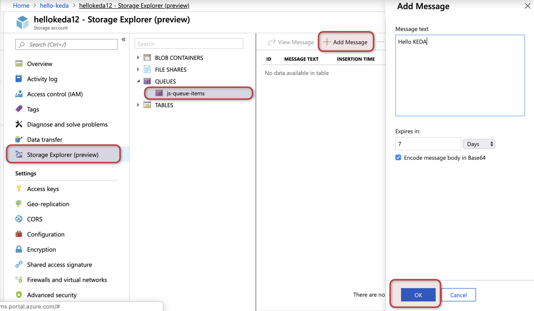The height and width of the screenshot is (311, 534).
Task: Close the Add Message panel
Action: 527,6
